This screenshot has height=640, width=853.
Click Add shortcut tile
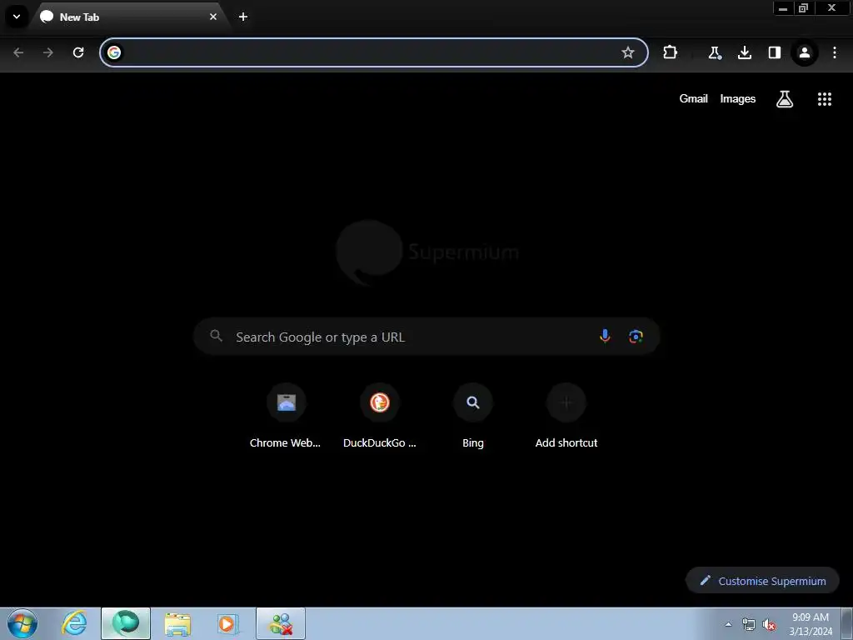point(566,417)
